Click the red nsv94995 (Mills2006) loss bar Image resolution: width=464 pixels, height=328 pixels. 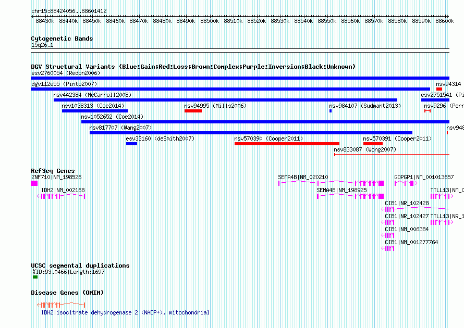pyautogui.click(x=193, y=111)
